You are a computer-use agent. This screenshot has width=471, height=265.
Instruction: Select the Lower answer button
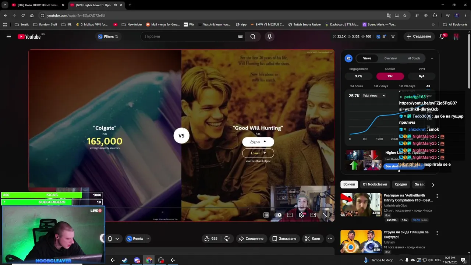click(258, 153)
